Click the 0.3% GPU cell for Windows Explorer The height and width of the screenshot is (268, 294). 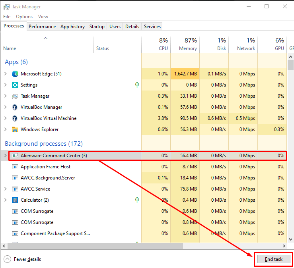coord(272,129)
